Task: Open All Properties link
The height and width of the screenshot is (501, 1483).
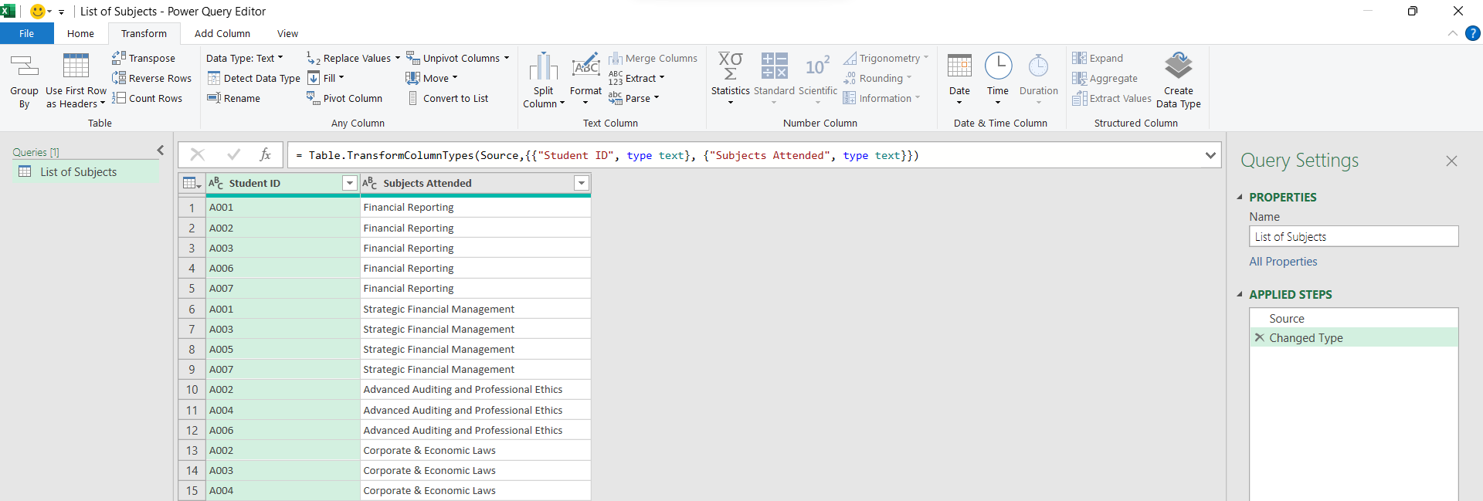Action: 1283,262
